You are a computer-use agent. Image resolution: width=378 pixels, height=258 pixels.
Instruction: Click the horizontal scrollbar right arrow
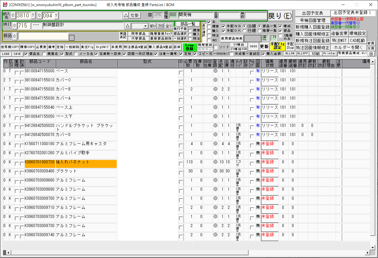tap(368, 253)
